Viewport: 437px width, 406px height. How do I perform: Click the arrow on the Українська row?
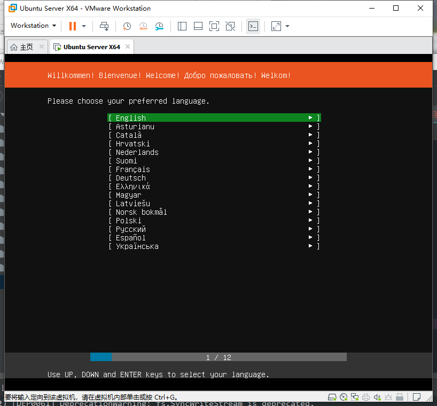tap(310, 246)
